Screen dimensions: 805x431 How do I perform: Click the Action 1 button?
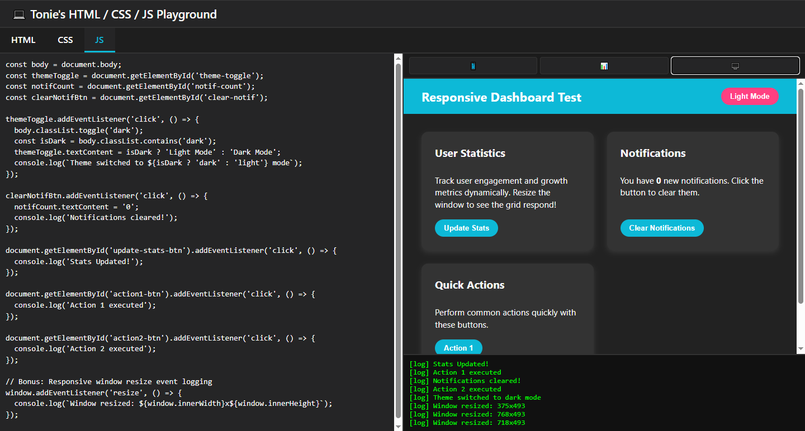pos(458,347)
